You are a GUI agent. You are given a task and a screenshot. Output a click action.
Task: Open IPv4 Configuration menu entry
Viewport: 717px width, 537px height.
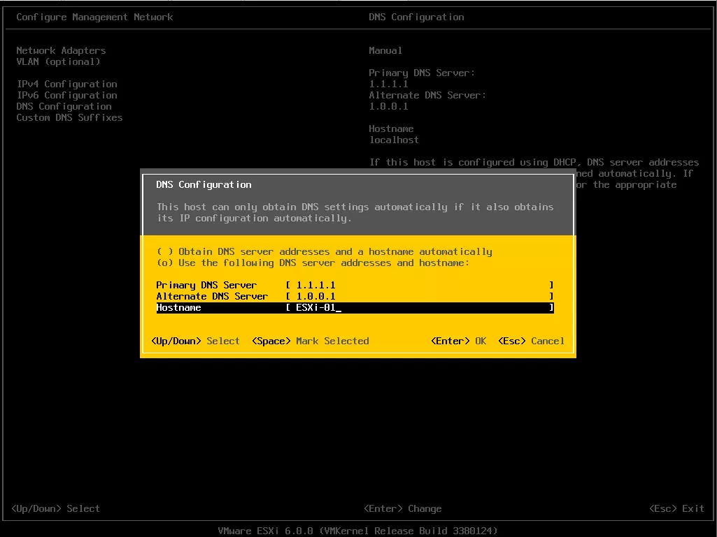pyautogui.click(x=66, y=84)
